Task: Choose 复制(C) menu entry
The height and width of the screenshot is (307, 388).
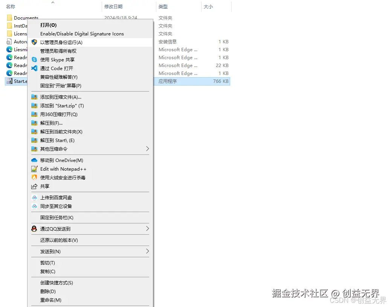Action: coord(48,271)
